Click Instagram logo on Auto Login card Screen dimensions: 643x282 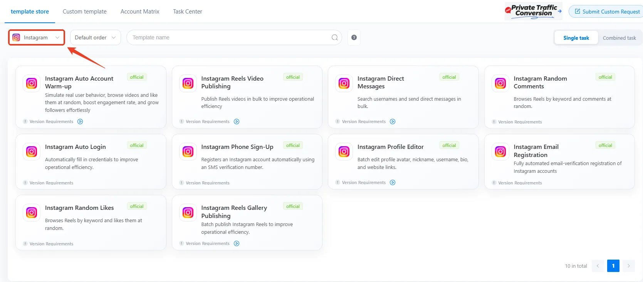pos(32,152)
